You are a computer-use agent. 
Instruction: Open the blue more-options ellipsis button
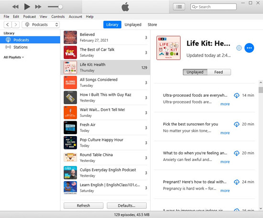pos(249,48)
